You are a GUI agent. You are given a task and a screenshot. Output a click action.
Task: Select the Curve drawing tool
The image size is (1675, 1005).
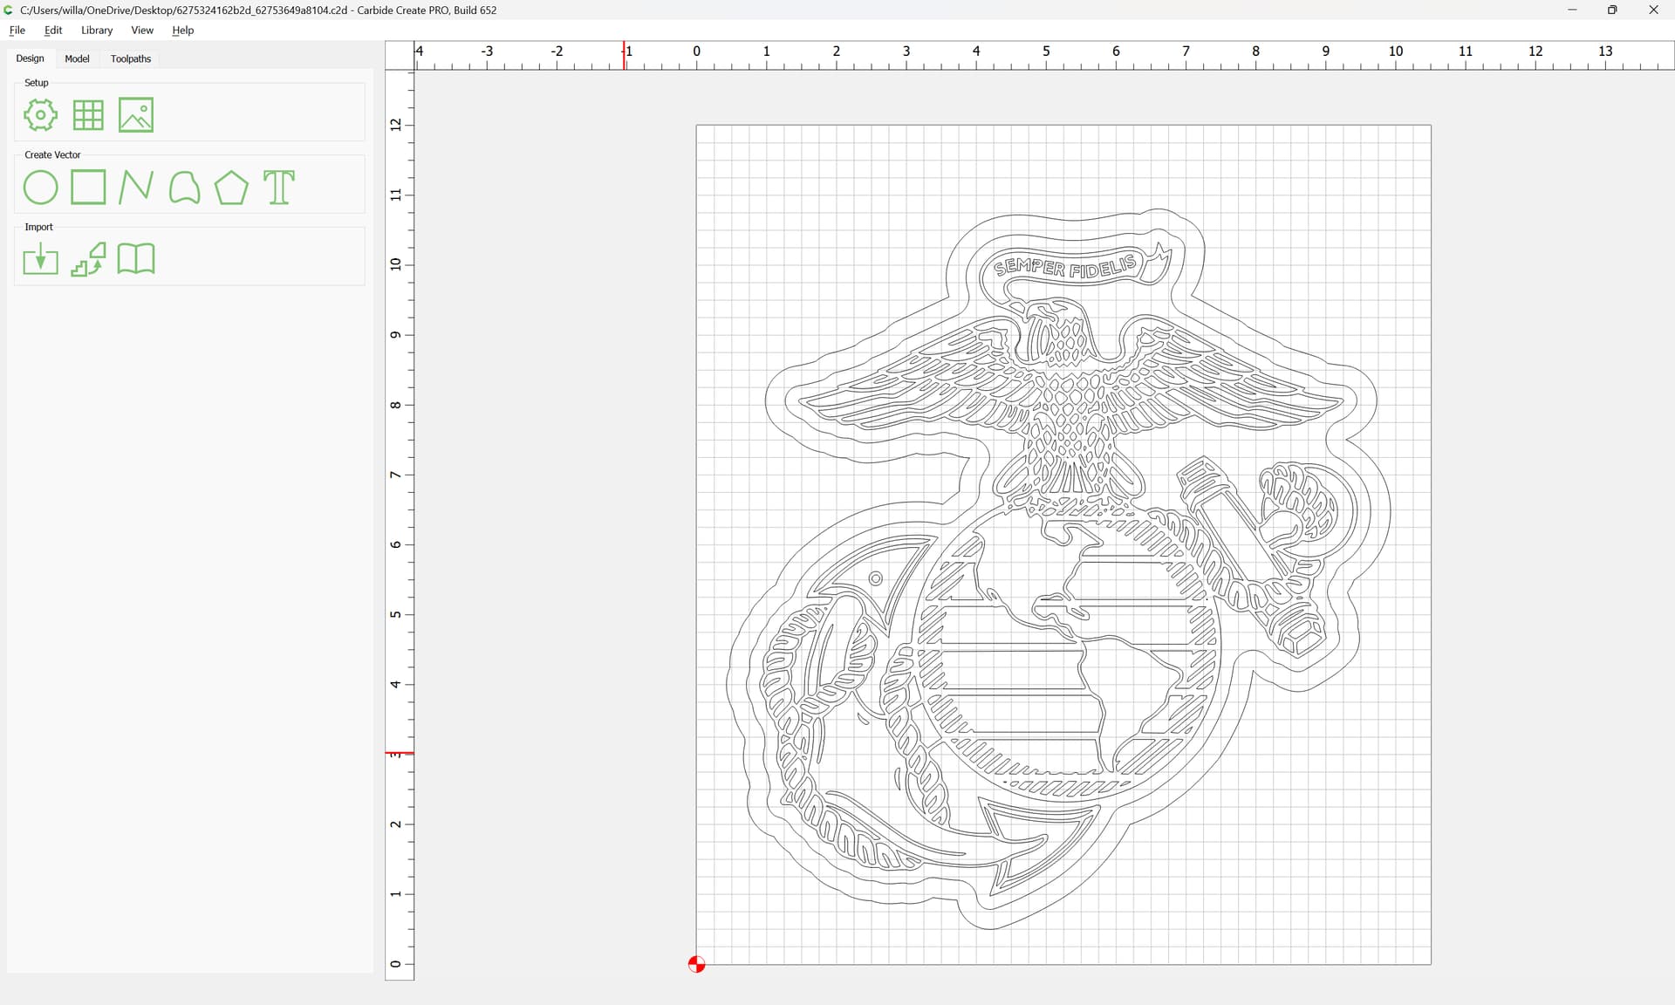[x=184, y=188]
